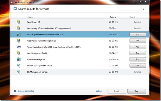Viewport: 161px width, 101px height.
Task: Click the Web Platform Installer title bar icon
Action: 12,2
